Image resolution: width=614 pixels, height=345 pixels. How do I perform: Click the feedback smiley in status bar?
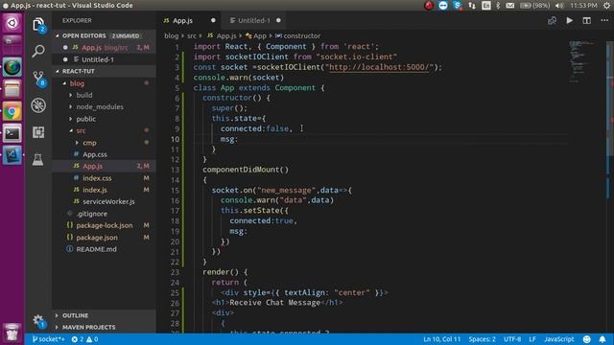coord(586,339)
